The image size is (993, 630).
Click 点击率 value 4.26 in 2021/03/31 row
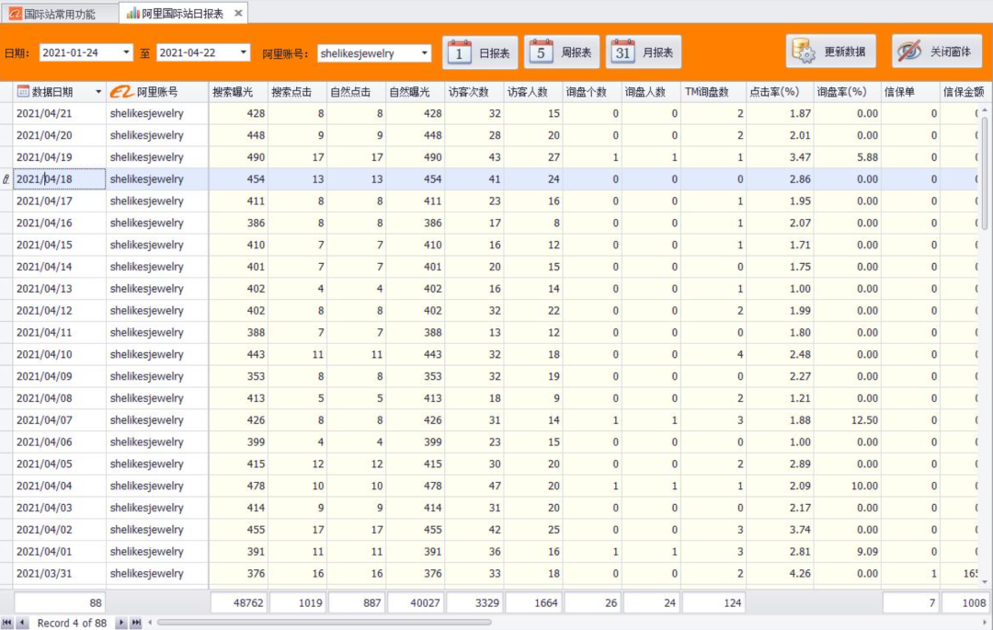(x=779, y=574)
